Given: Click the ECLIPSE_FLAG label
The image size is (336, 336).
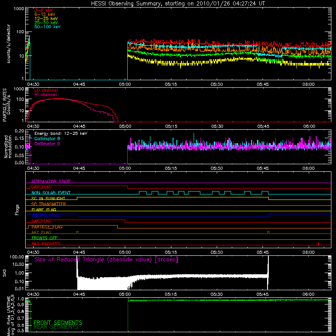Looking at the screenshot, I should tap(46, 215).
